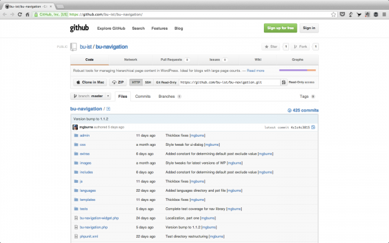Viewport: 389px width, 243px height.
Task: Select the Git Read-Only protocol
Action: tap(166, 82)
